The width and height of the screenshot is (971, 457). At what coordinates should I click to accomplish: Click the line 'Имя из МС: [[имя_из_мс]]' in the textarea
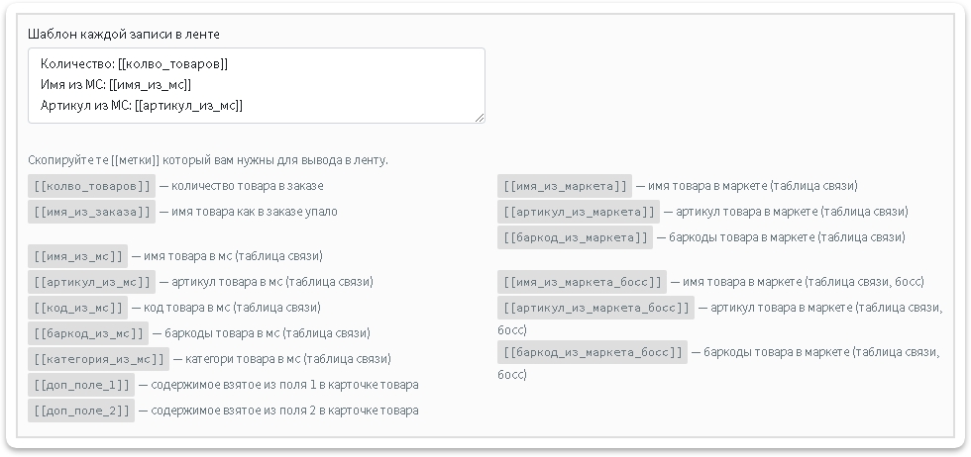[x=116, y=85]
